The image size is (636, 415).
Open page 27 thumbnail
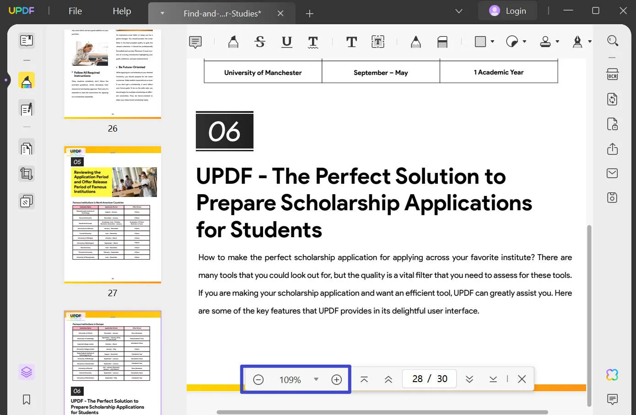click(x=113, y=215)
